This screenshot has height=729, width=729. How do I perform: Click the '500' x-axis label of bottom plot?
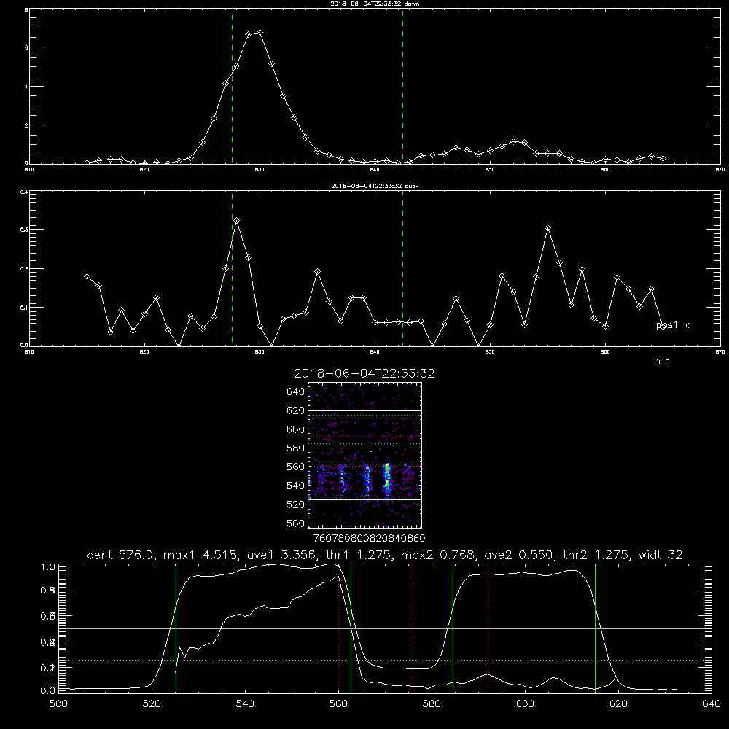click(x=58, y=704)
